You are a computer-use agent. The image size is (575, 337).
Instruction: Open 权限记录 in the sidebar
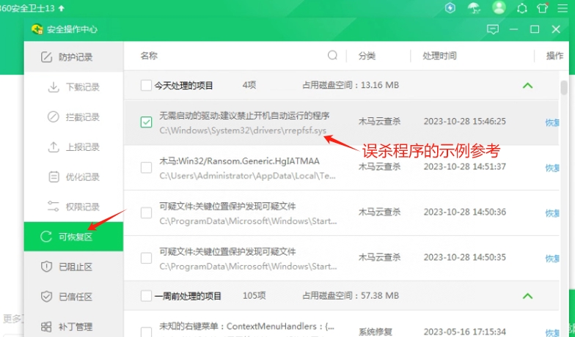pyautogui.click(x=73, y=207)
